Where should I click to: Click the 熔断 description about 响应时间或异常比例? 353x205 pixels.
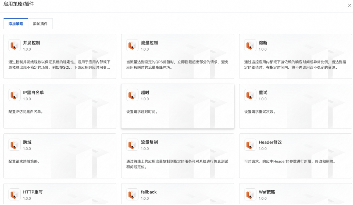tap(295, 65)
